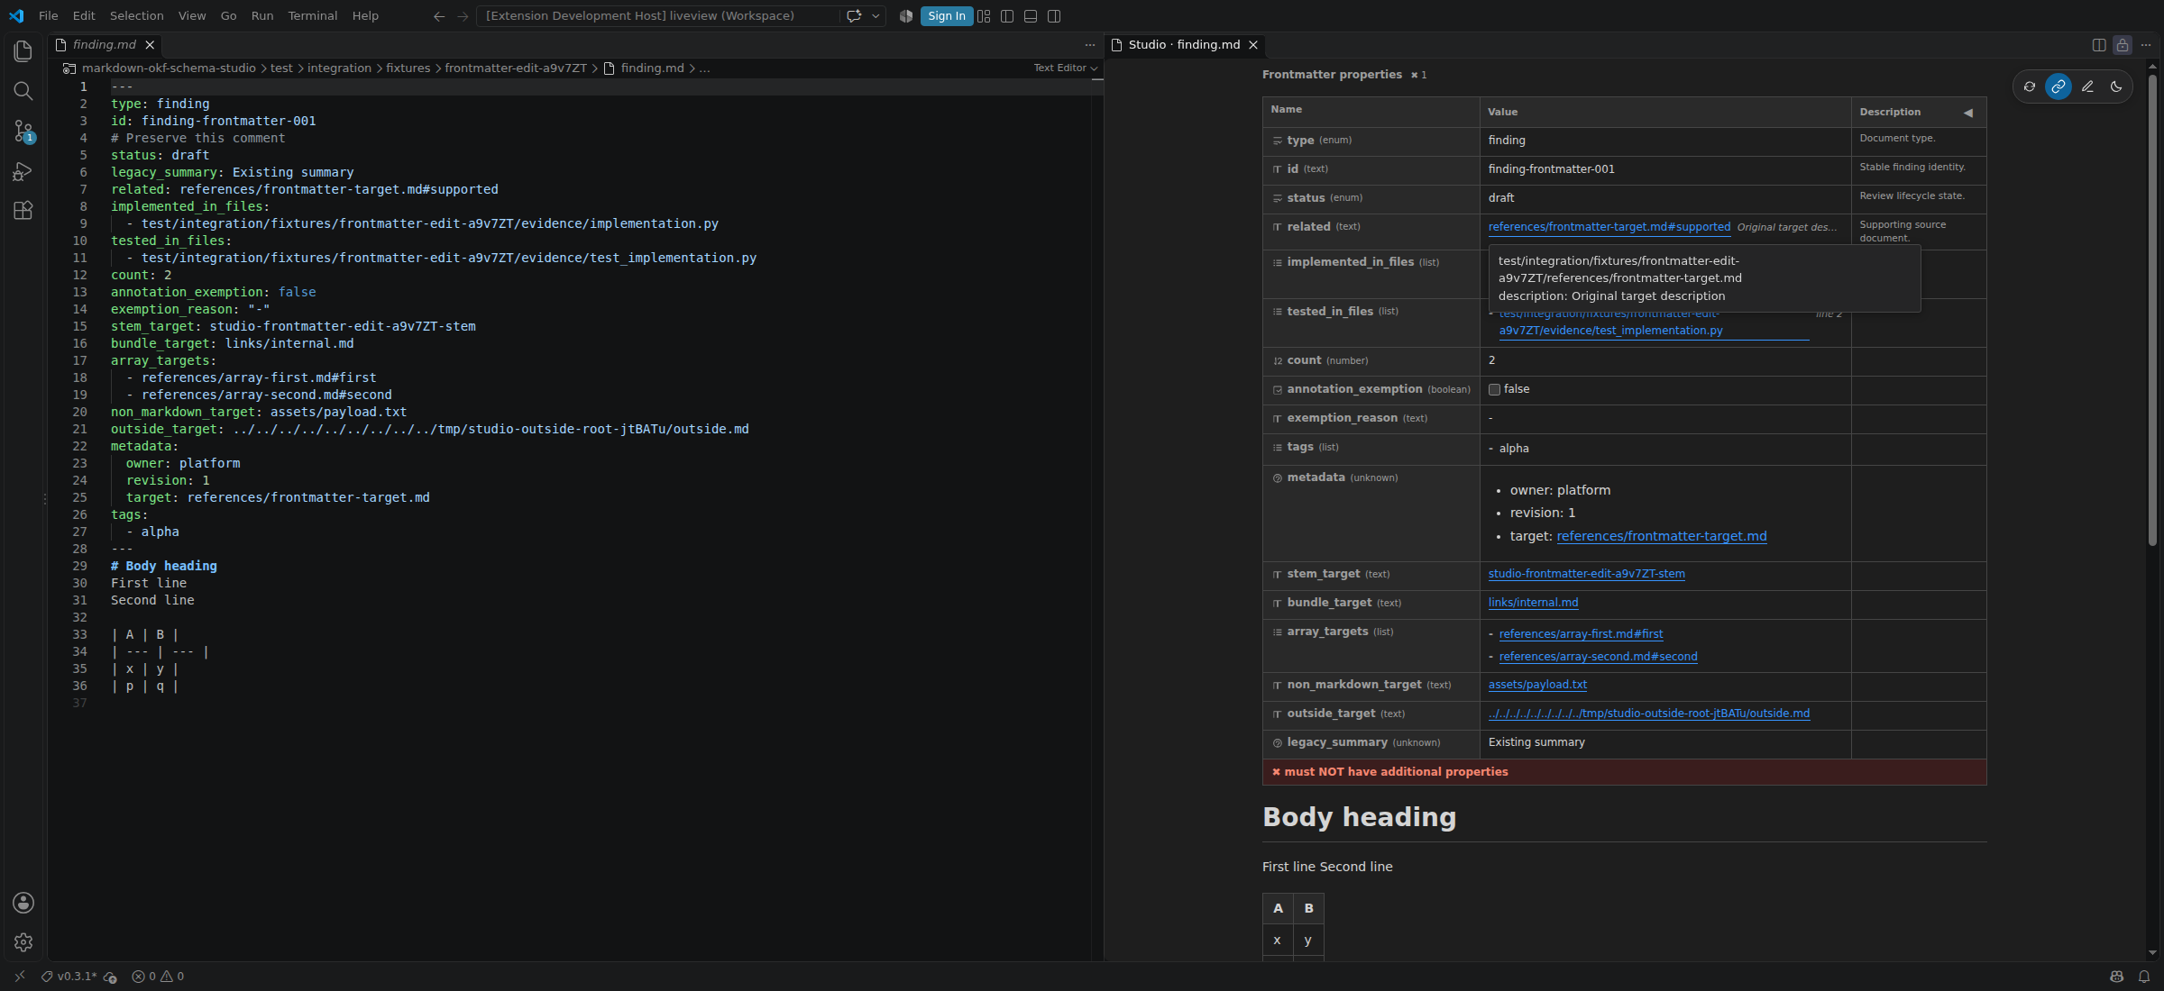The image size is (2164, 991).
Task: Open errors and warnings in status bar
Action: pyautogui.click(x=158, y=977)
